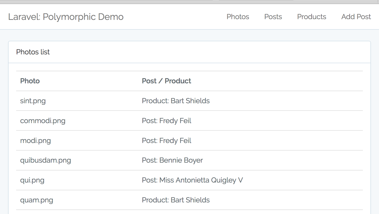Click Post: Fredy Feil beside modi.png
Screen dimensions: 379x214
click(166, 140)
